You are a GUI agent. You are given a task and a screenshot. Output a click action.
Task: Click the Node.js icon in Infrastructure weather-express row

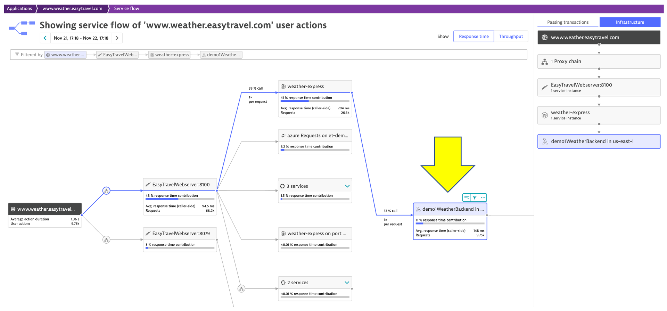click(545, 115)
